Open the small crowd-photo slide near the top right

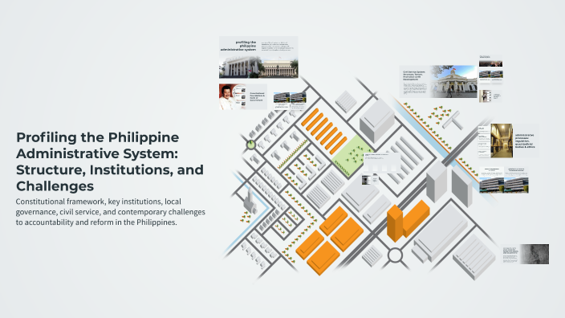tap(490, 61)
